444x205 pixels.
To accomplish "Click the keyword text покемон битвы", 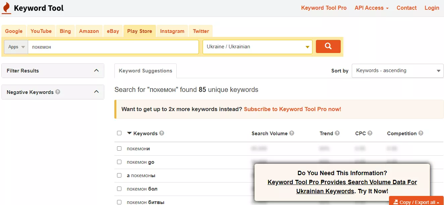I will [146, 202].
